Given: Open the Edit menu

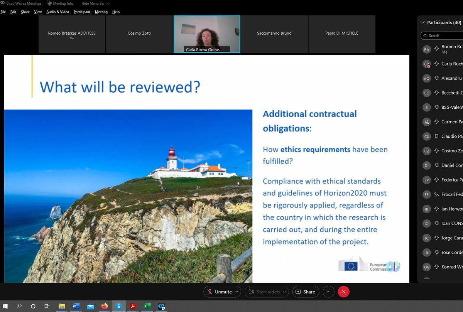Looking at the screenshot, I should click(14, 12).
